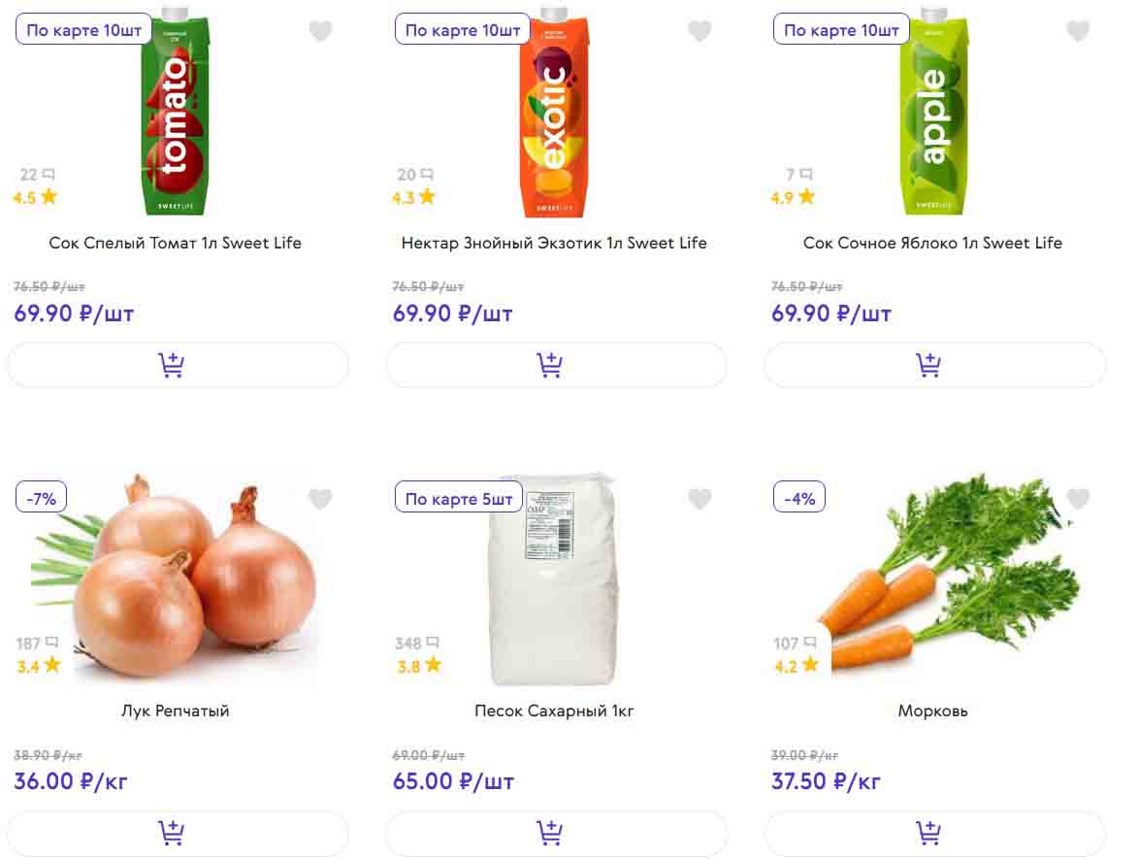1139x859 pixels.
Task: Open the 187 reviews on onions
Action: pos(37,643)
